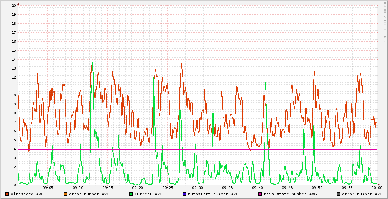Click the orange error_number legend swatch
The width and height of the screenshot is (388, 199).
click(65, 194)
